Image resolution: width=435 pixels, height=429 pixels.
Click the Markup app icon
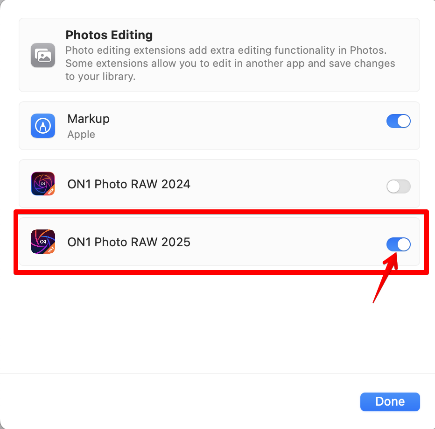(43, 126)
